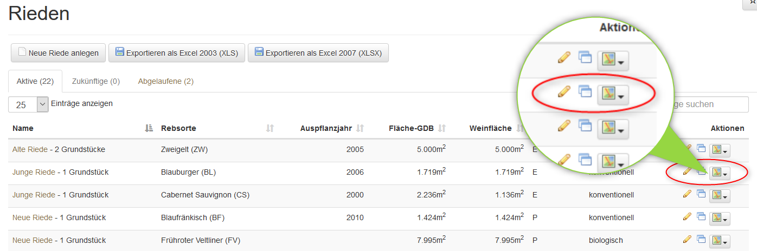Viewport: 757px width, 251px height.
Task: Click the sort icon beside Rebsorte
Action: click(x=270, y=128)
